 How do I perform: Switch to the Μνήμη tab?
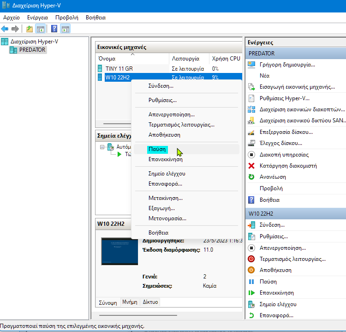click(130, 302)
